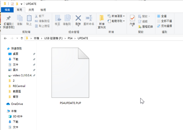The height and width of the screenshot is (130, 183).
Task: Click the Edit (編輯) ribbon button
Action: [143, 22]
